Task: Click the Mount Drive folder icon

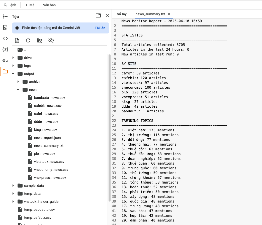Action: coord(39,40)
